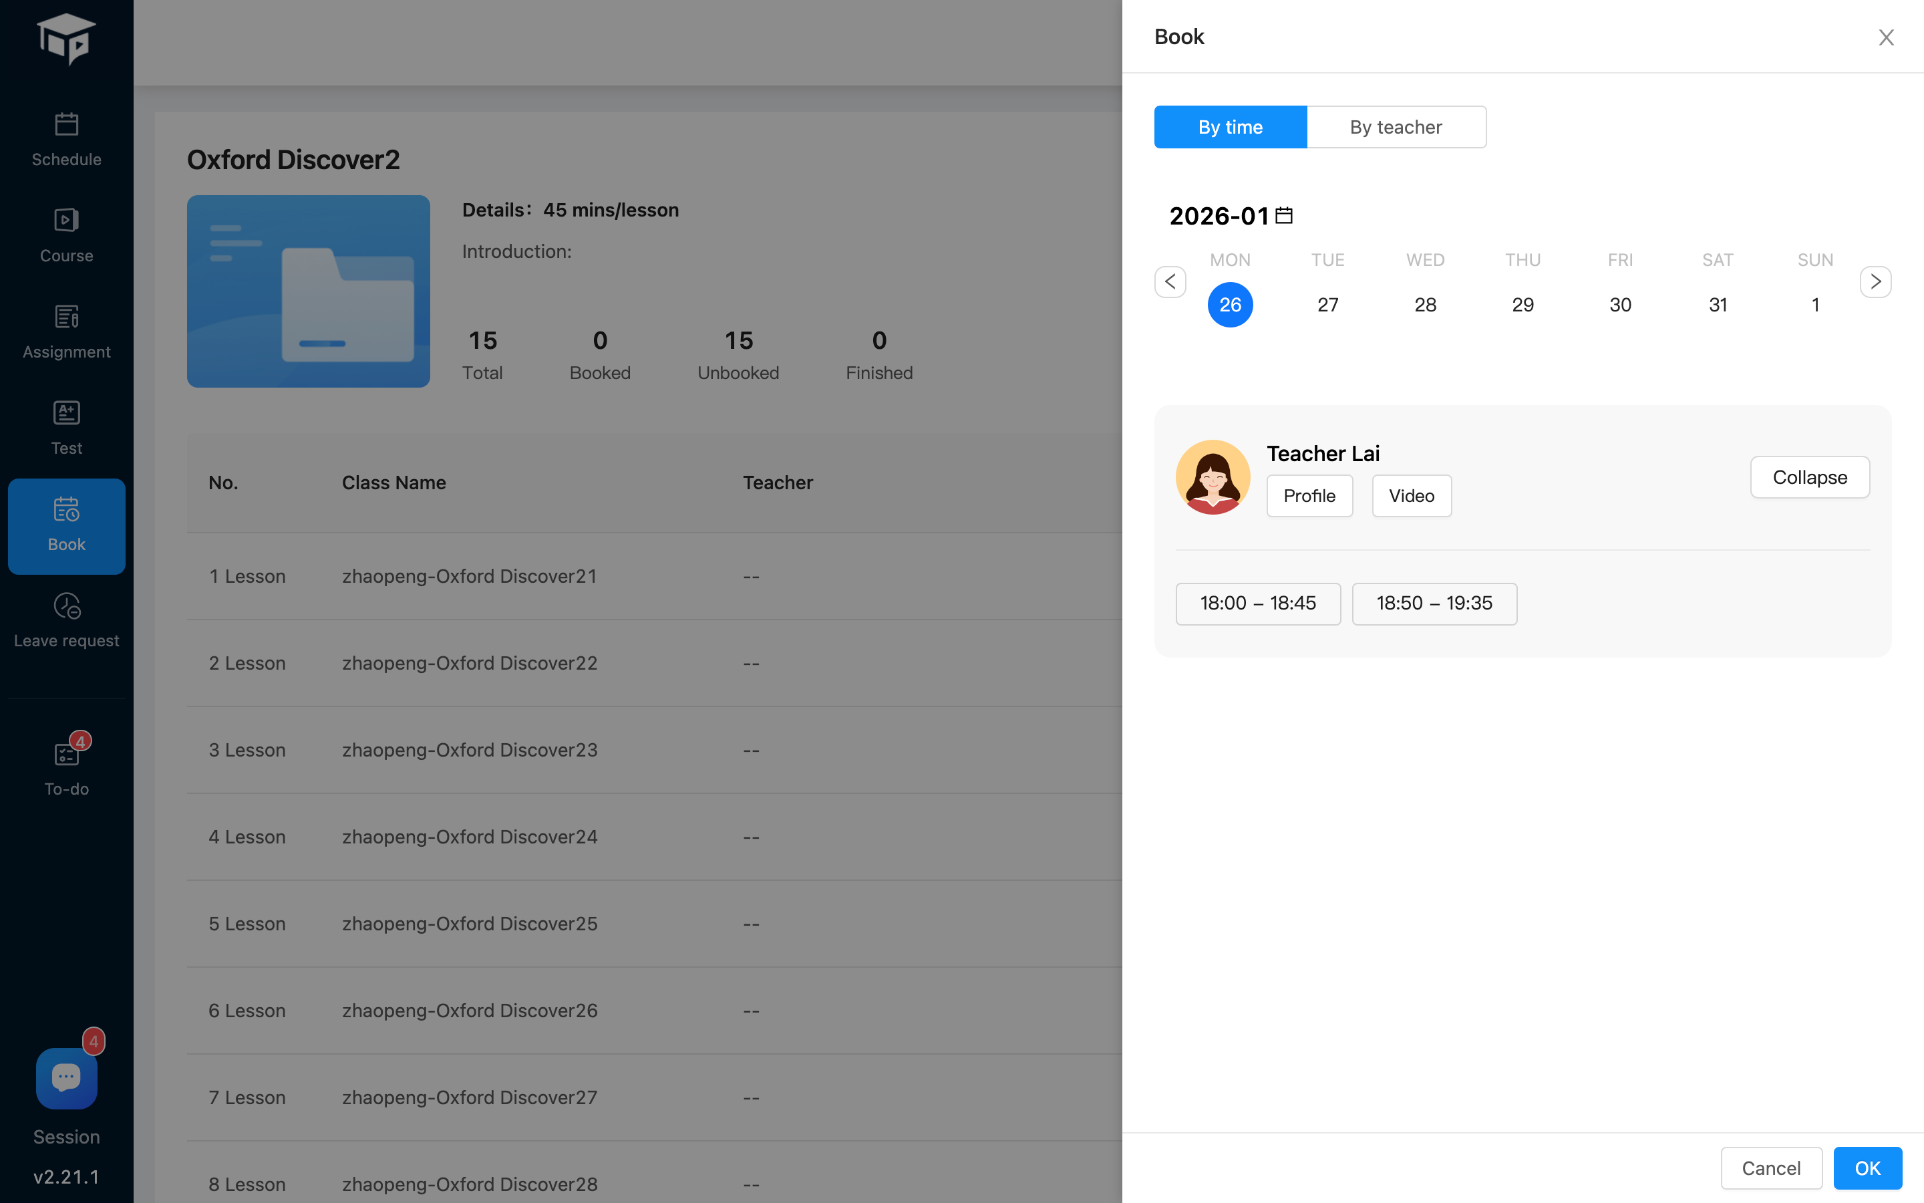Open the Session chat bubble
This screenshot has width=1924, height=1203.
coord(66,1078)
